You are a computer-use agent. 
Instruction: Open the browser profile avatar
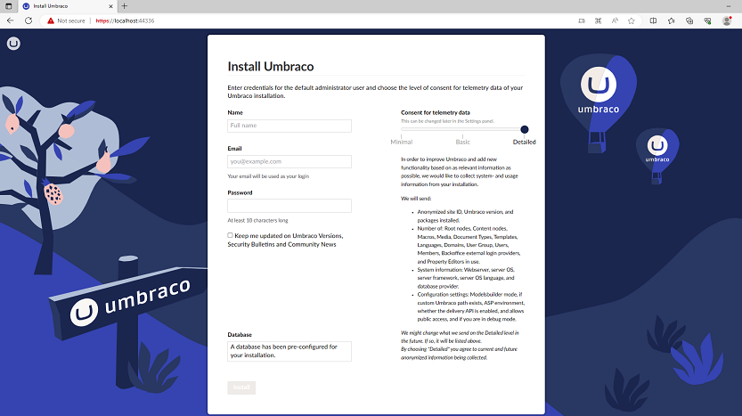coord(727,20)
